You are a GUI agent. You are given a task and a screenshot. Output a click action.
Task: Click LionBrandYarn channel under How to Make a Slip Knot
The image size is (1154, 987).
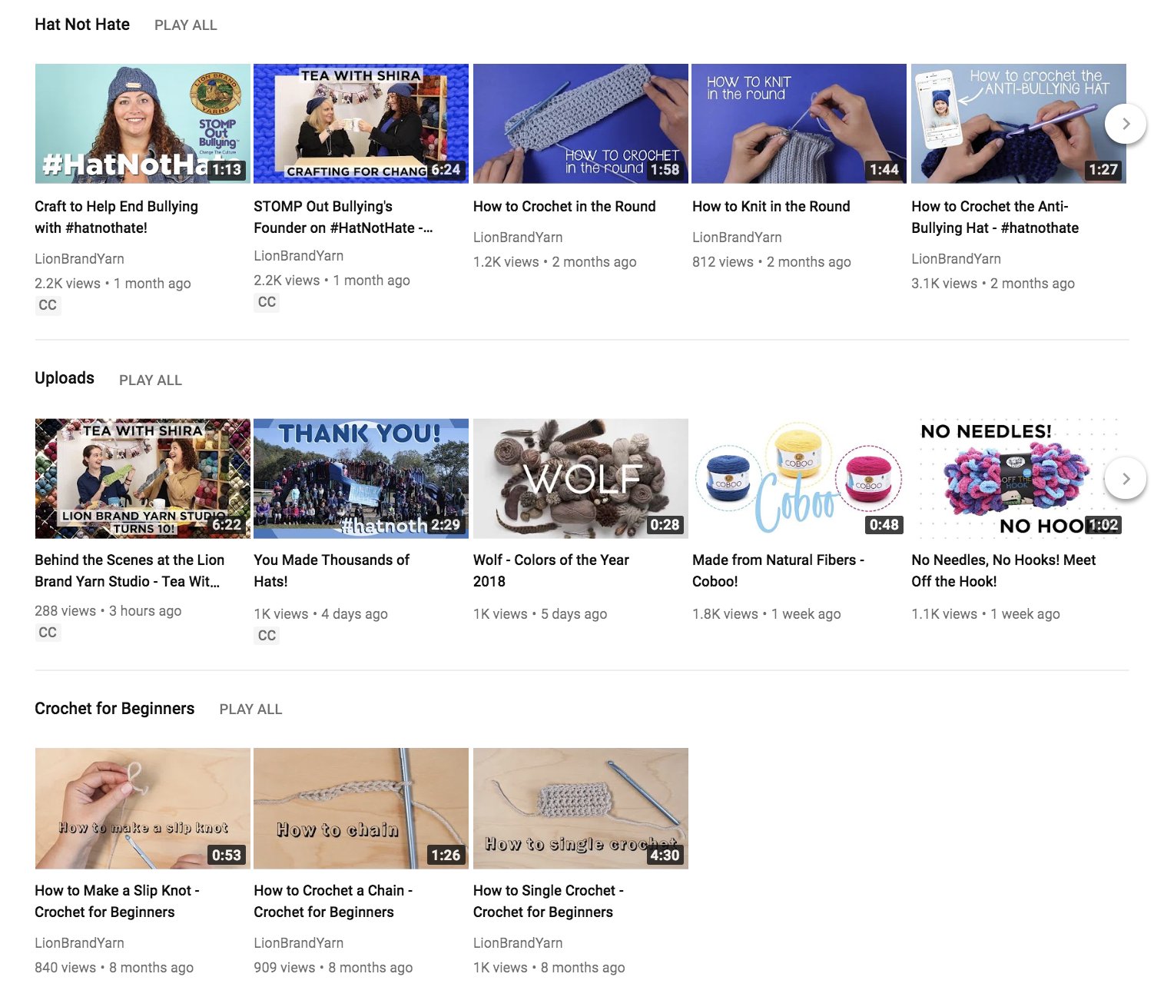point(79,943)
